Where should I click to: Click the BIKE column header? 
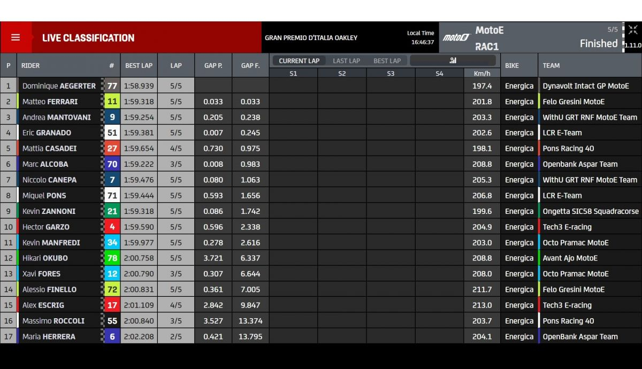tap(511, 66)
